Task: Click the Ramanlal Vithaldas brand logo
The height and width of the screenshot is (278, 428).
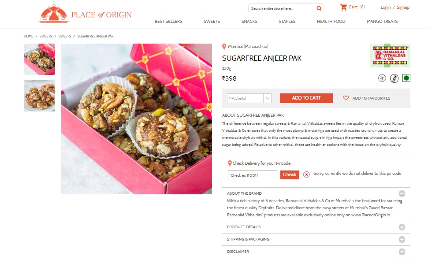Action: tap(390, 56)
